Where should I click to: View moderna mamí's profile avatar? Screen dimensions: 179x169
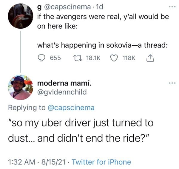[20, 87]
